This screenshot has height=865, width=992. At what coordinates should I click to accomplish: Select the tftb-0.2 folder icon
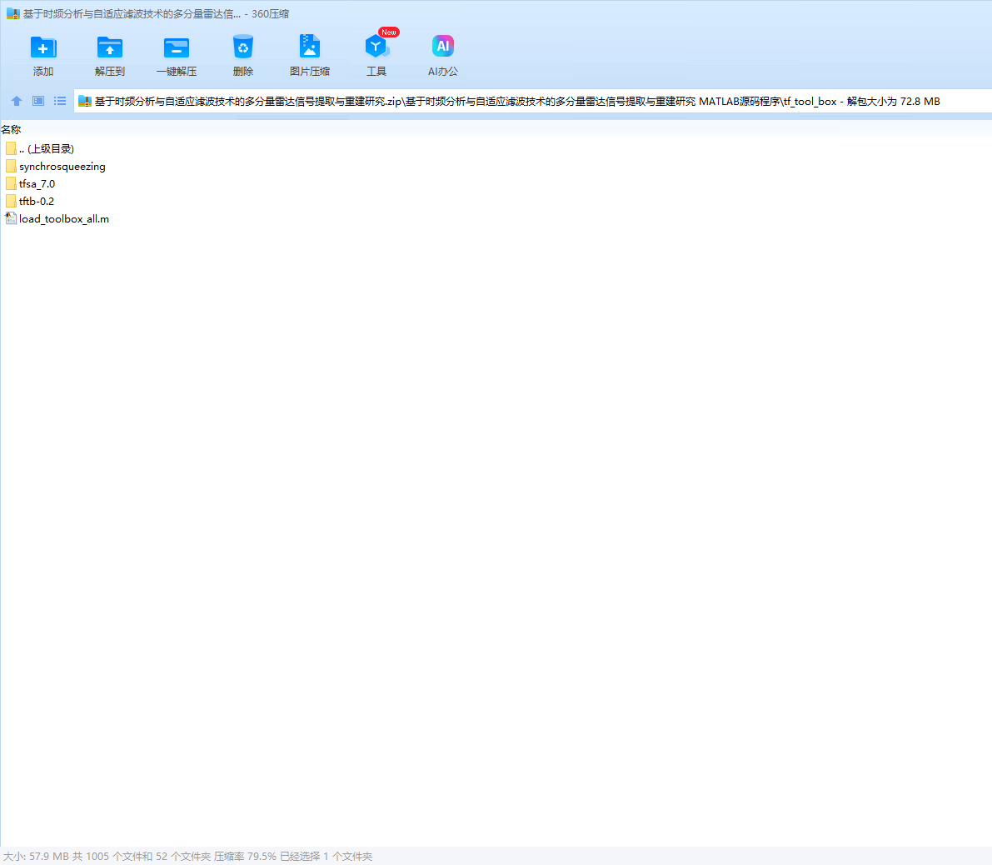point(11,201)
